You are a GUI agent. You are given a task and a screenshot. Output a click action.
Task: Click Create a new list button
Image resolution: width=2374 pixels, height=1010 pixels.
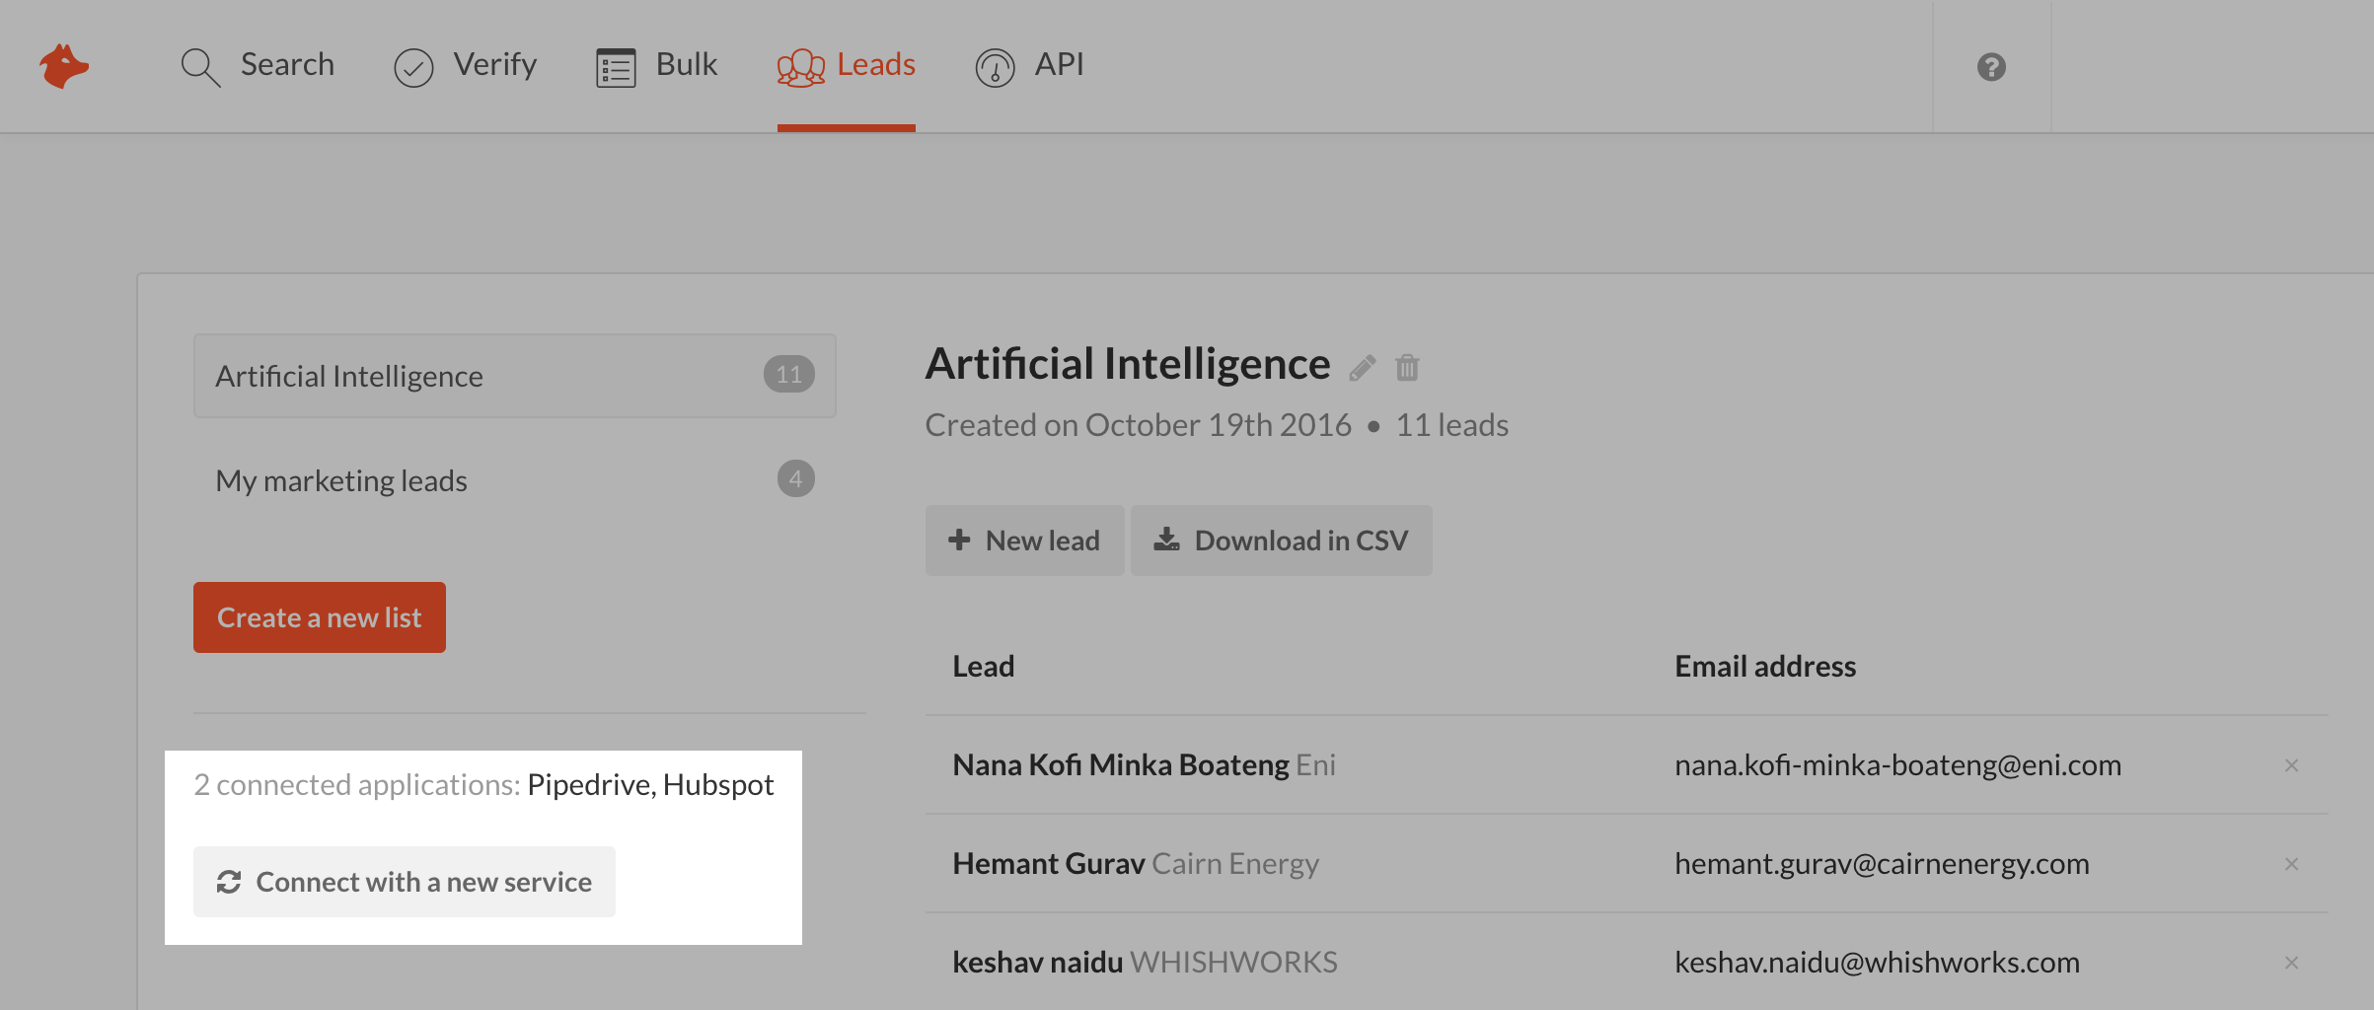320,617
